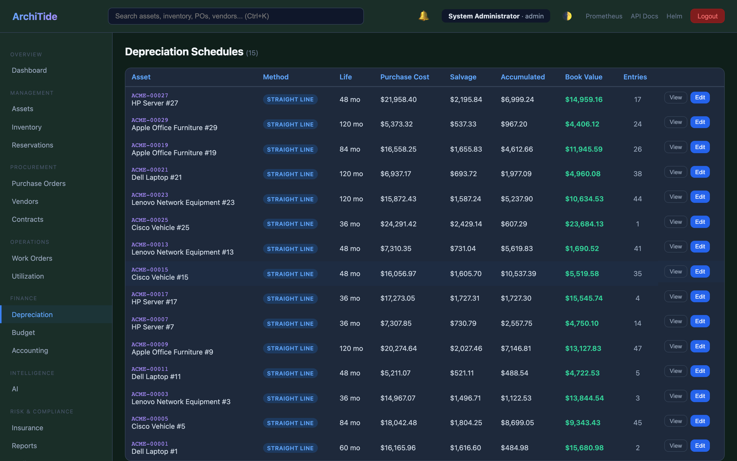
Task: Open the API Docs link
Action: (644, 16)
